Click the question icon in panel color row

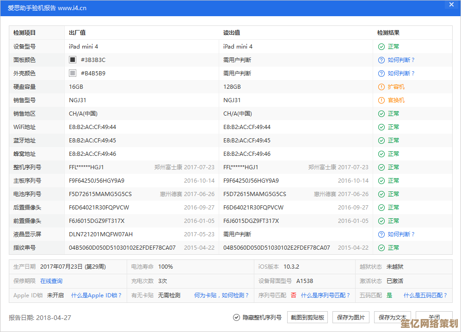[x=381, y=60]
